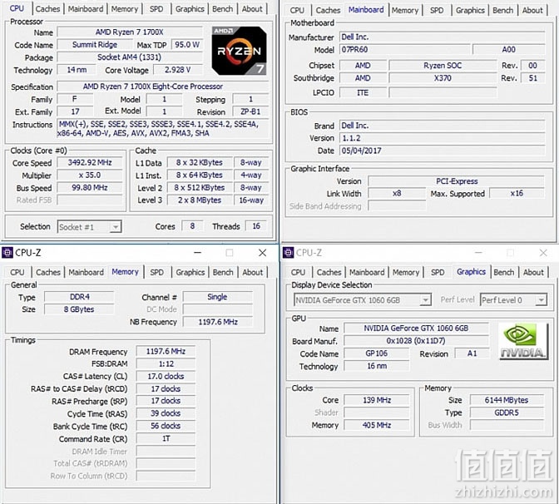The image size is (559, 504).
Task: Choose Bench tab in the Graphics window
Action: (x=504, y=272)
